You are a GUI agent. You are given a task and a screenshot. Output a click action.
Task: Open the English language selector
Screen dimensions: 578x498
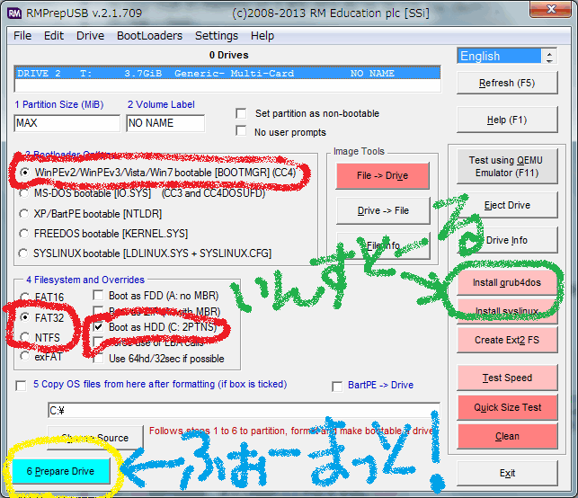click(500, 56)
